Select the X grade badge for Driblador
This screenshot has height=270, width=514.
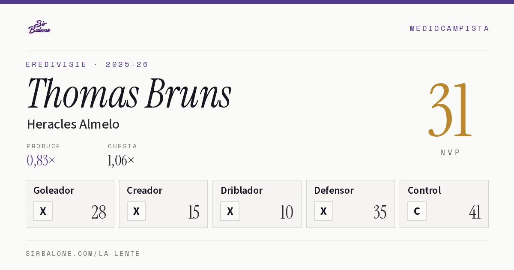pos(230,211)
